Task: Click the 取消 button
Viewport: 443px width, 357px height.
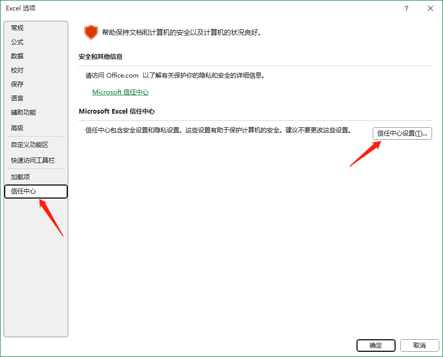Action: coord(420,346)
